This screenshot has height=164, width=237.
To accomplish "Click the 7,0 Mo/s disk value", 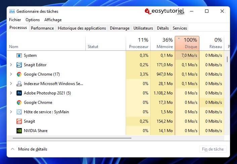I will 189,55.
